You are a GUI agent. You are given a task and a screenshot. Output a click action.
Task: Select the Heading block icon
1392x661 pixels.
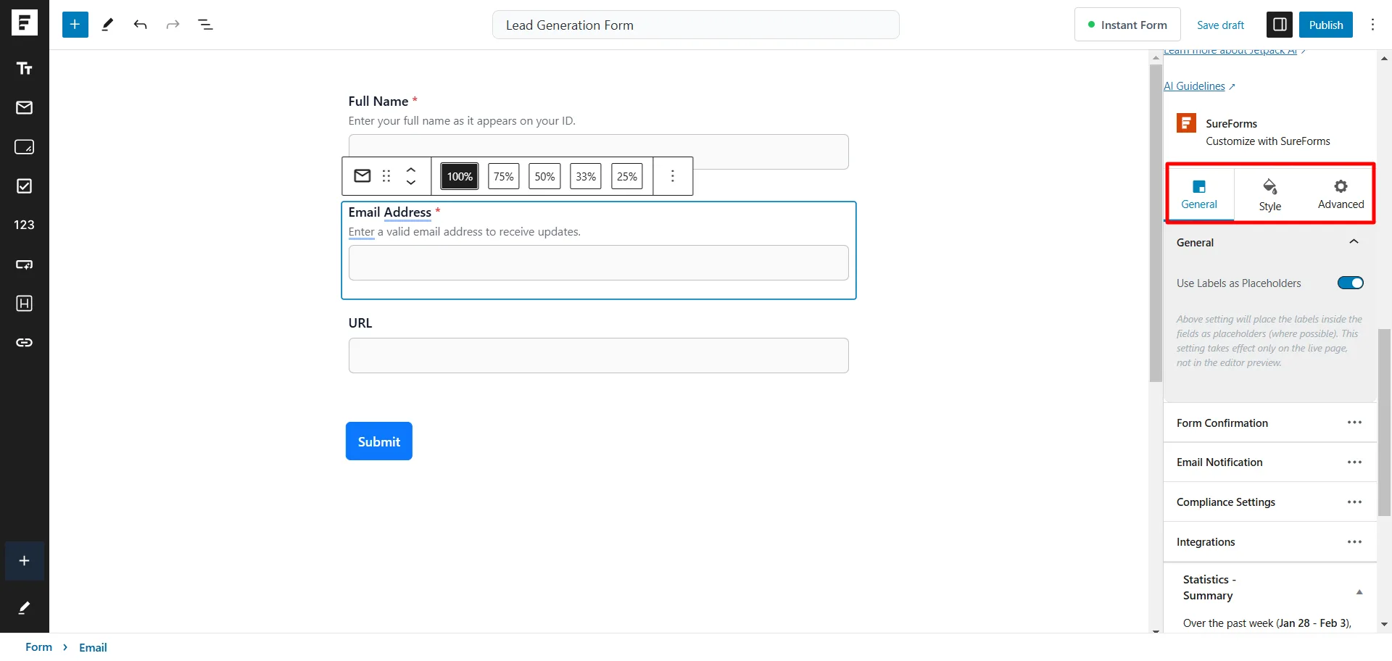24,304
